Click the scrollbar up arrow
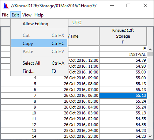Screen dimensions: 154x140 coord(150,49)
